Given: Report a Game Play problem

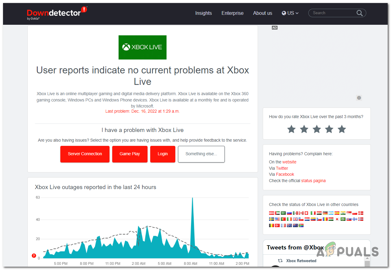Looking at the screenshot, I should (x=130, y=154).
